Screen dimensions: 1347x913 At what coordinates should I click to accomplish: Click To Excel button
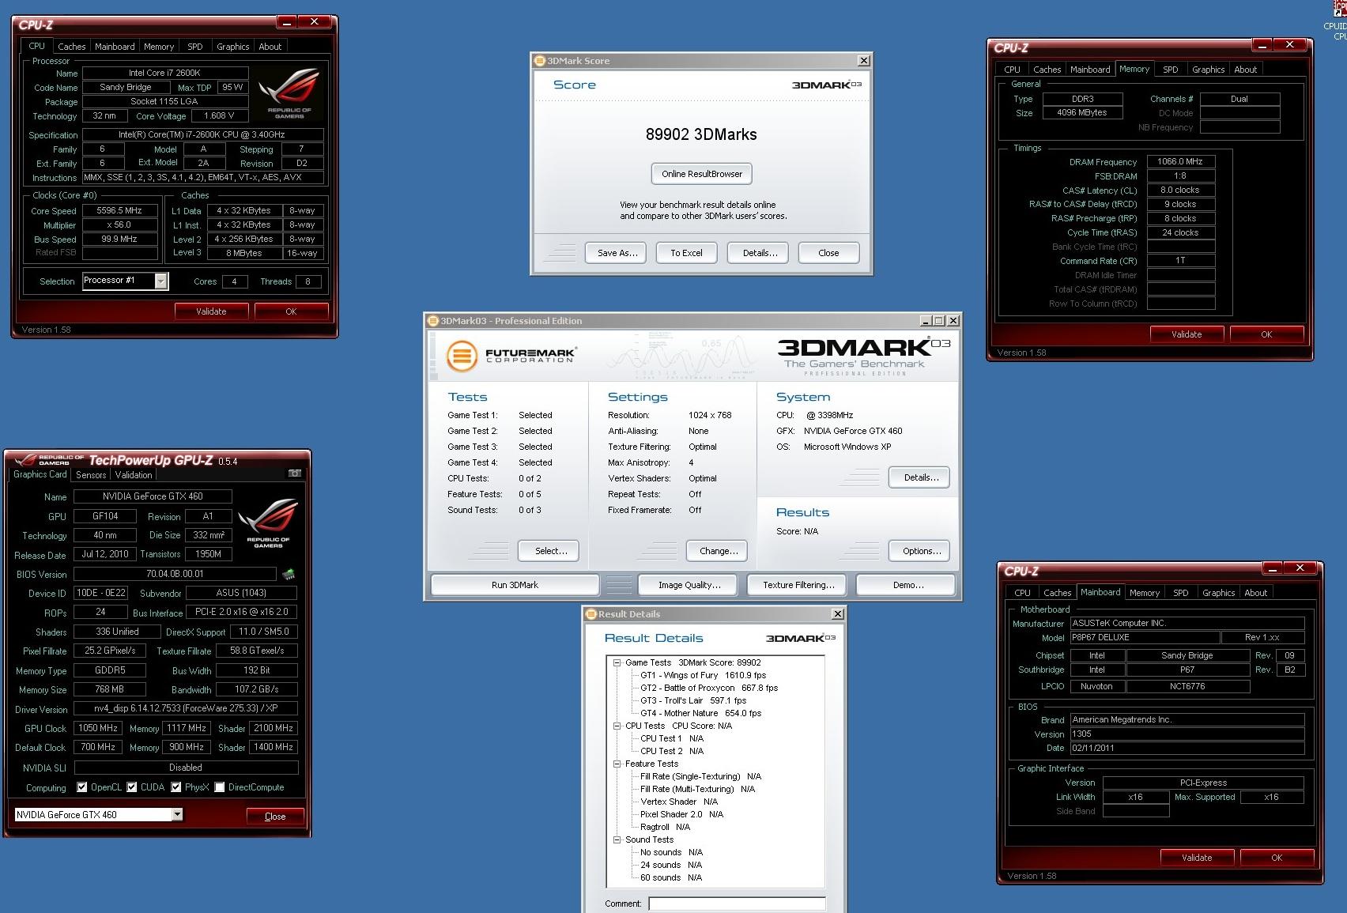[686, 253]
